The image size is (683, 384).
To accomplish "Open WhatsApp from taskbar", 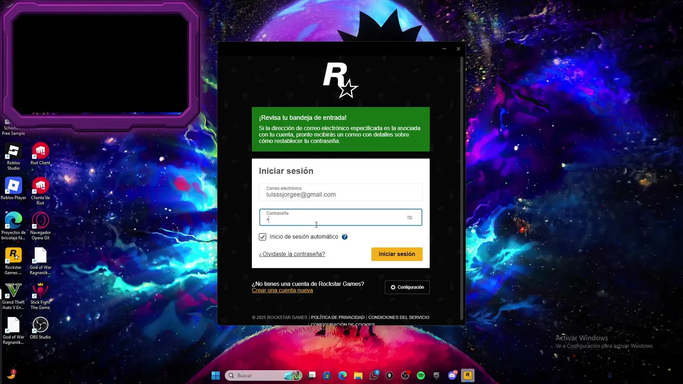I will click(374, 375).
